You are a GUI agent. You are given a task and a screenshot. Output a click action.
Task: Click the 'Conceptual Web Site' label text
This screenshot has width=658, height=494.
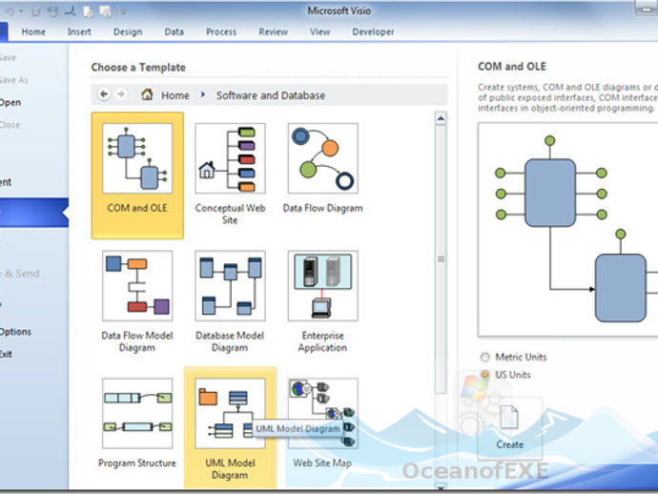click(x=230, y=214)
